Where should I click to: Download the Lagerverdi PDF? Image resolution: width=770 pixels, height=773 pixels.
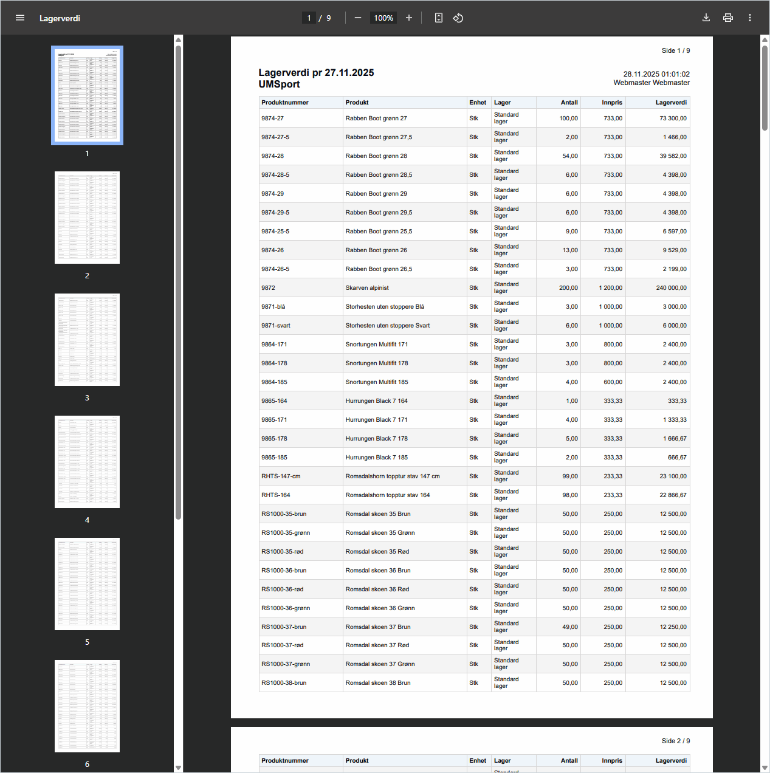(x=706, y=18)
